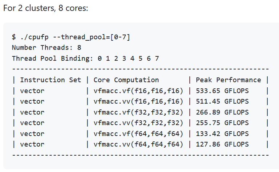Click the dashed separator line above the table header
This screenshot has height=172, width=279.
click(x=140, y=69)
